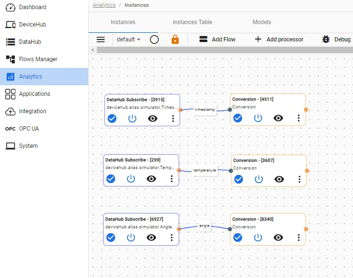Click output port of Conversion [4511]
The height and width of the screenshot is (278, 353).
(306, 110)
